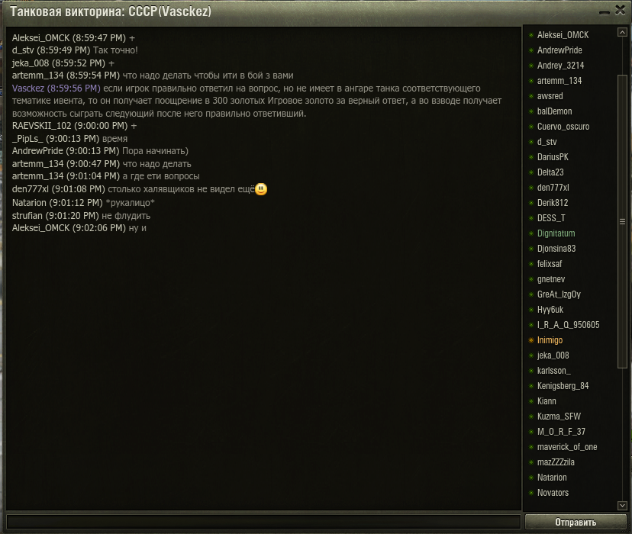
Task: Click the user list scrollbar thumb
Action: point(622,221)
